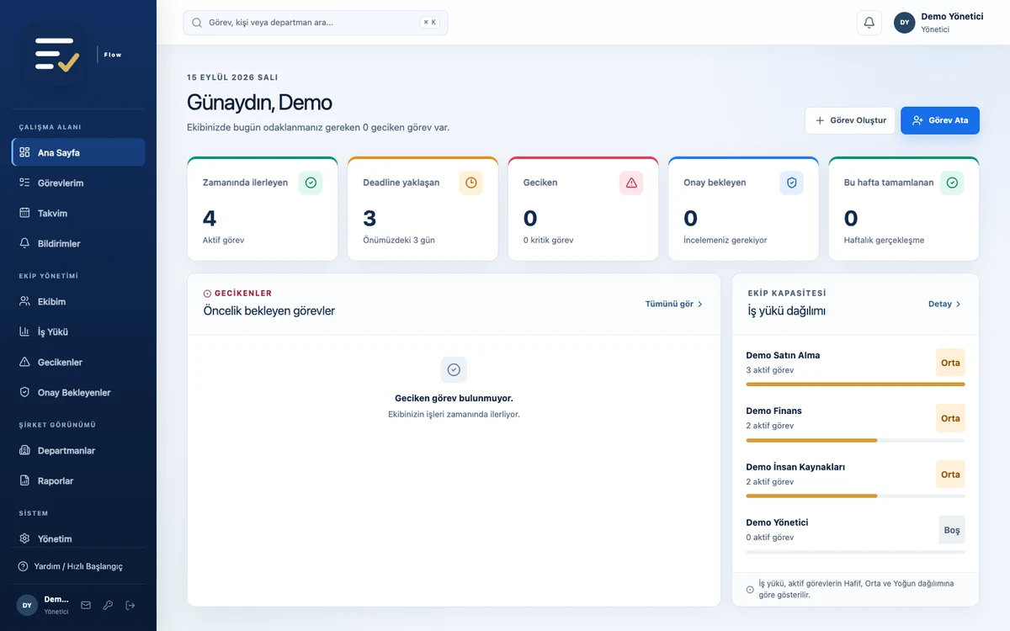1010x631 pixels.
Task: Click the 'Önümüzdeki 3 gün' text
Action: point(399,240)
